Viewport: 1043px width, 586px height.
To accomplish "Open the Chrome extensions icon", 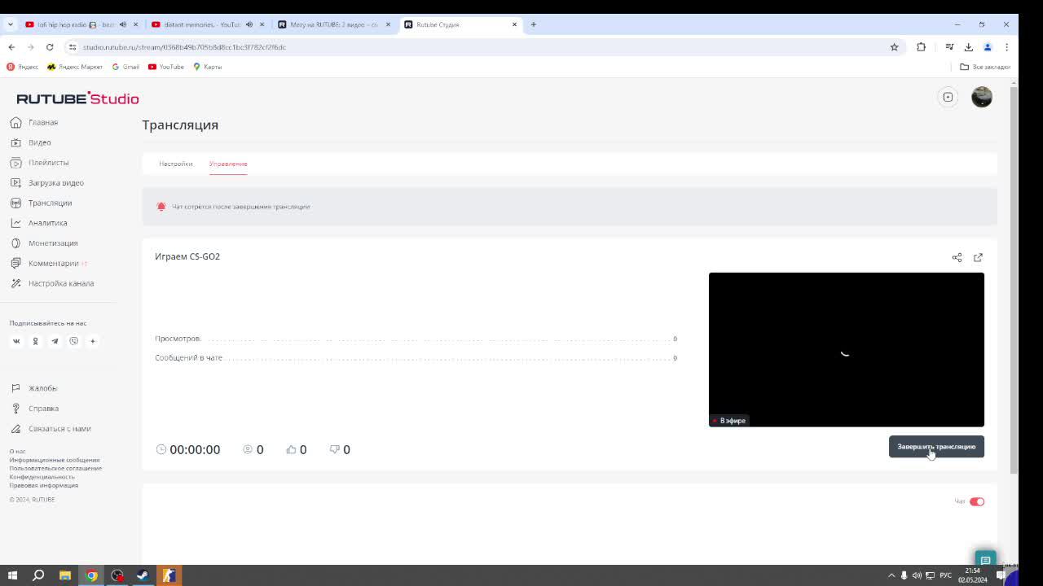I will click(x=921, y=47).
